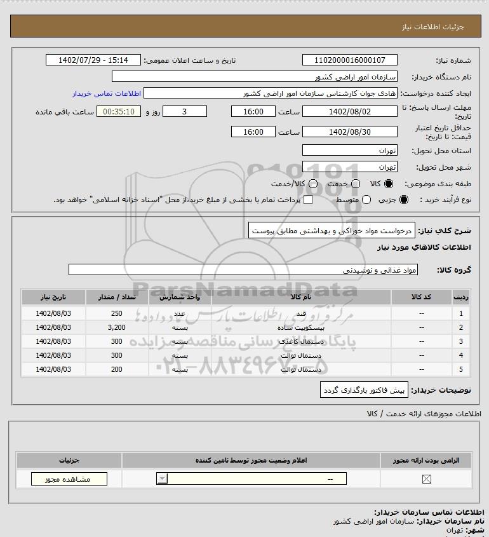Select the کالا/خدمت radio option
The height and width of the screenshot is (537, 489).
coord(312,184)
